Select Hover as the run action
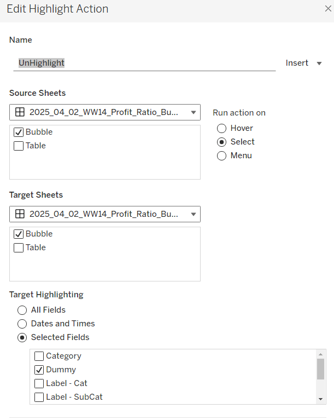The image size is (334, 420). (x=221, y=128)
